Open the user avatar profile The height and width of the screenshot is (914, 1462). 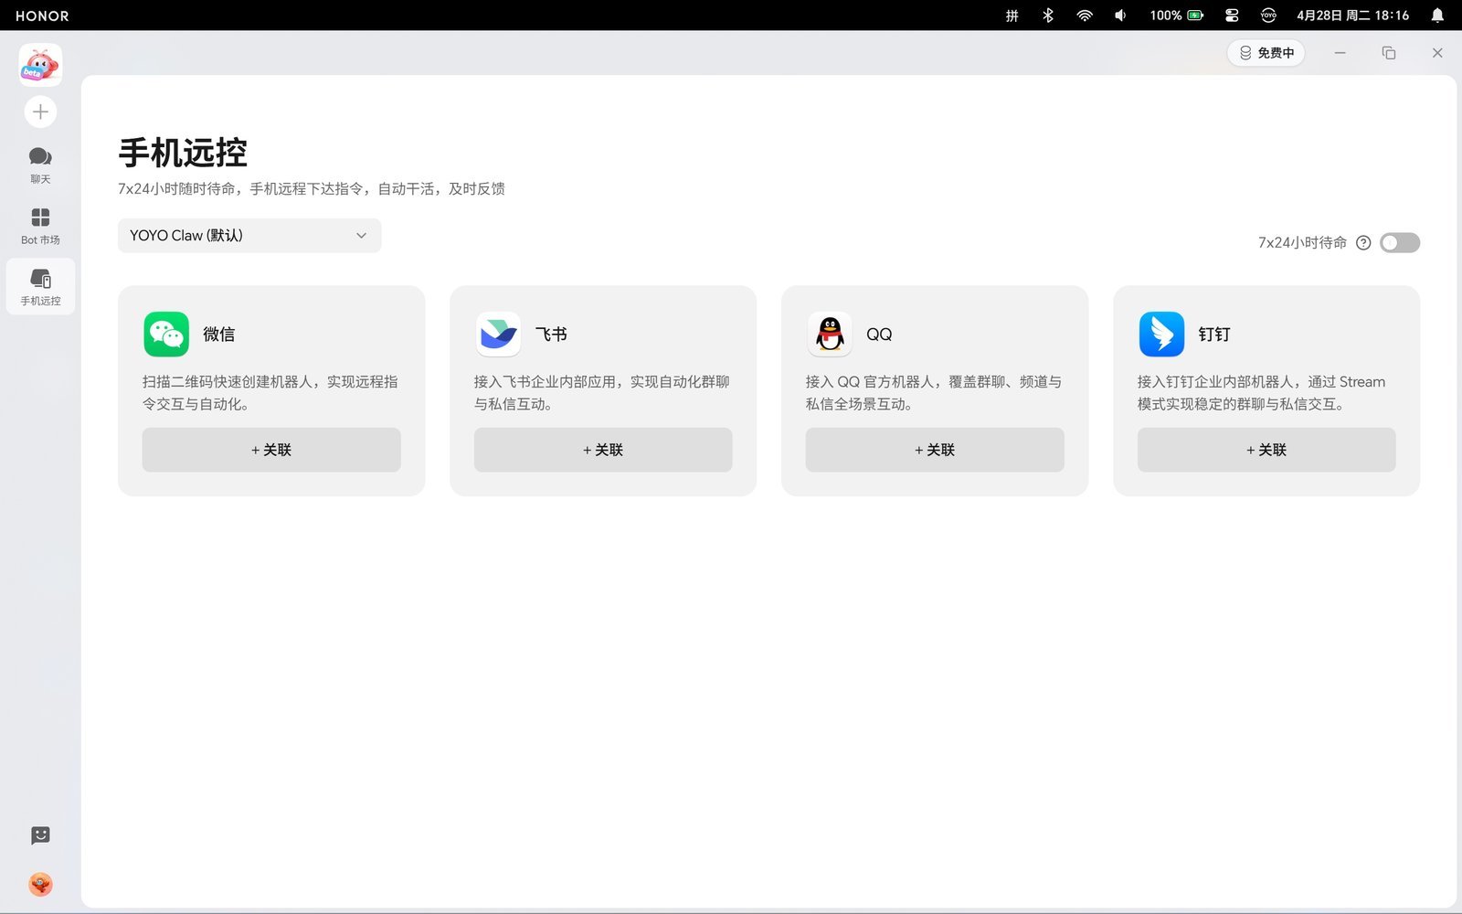click(x=40, y=884)
